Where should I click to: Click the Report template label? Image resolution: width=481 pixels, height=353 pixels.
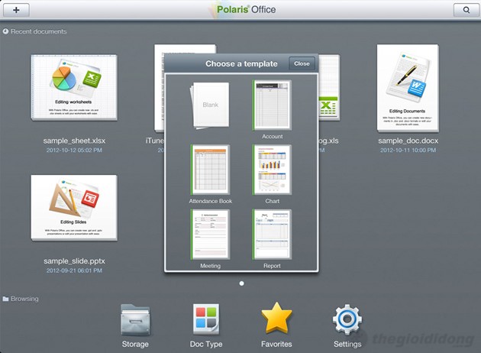(272, 266)
